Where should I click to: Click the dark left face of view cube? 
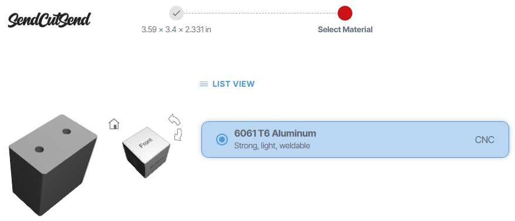pyautogui.click(x=134, y=159)
